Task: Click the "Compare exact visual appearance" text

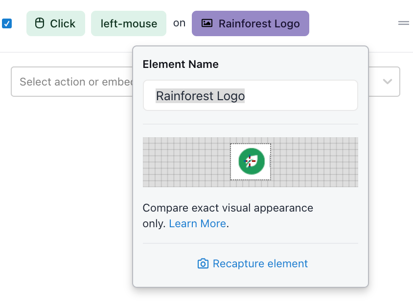Action: tap(228, 208)
